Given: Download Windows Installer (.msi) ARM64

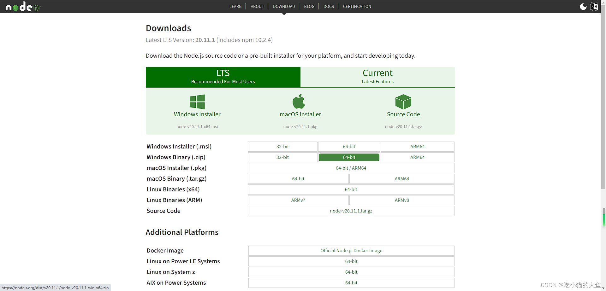Looking at the screenshot, I should (418, 147).
